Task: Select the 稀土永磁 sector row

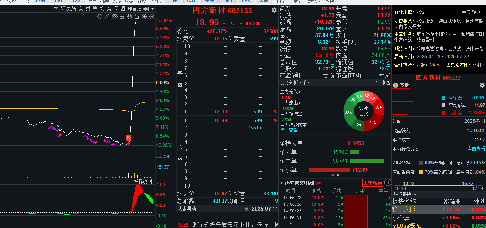Action: (x=439, y=209)
